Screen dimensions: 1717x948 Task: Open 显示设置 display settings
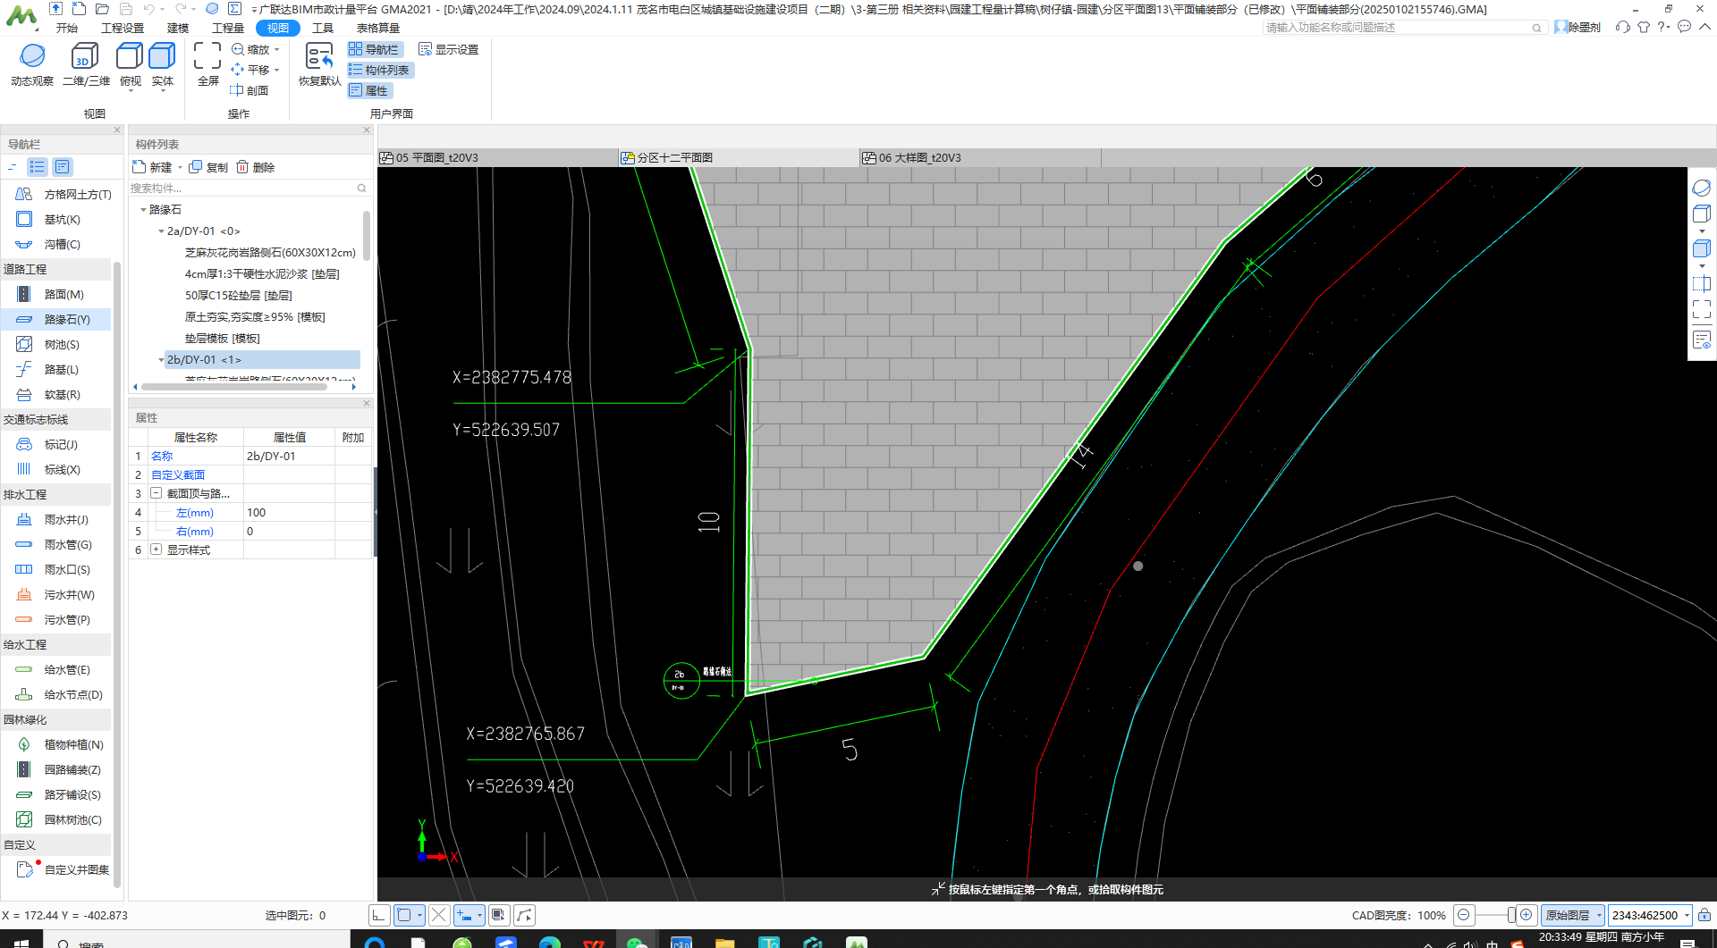coord(449,49)
